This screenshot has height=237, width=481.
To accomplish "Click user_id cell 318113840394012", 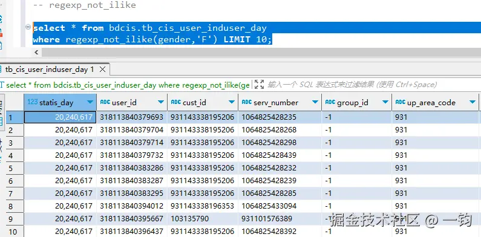I will (x=132, y=206).
